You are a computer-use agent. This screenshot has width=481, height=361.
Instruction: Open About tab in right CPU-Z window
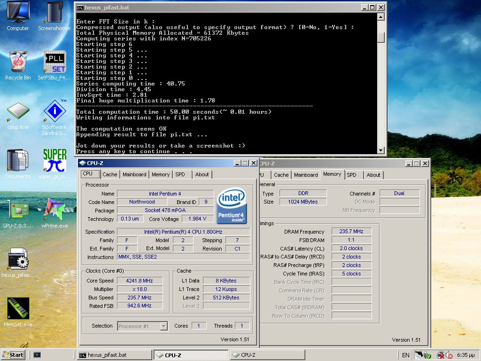click(373, 175)
